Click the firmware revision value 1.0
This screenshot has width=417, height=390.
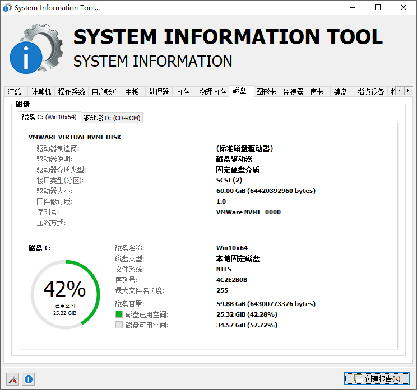point(221,201)
